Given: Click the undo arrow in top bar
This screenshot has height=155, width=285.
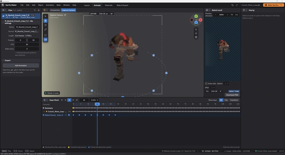Looking at the screenshot, I should coord(232,5).
